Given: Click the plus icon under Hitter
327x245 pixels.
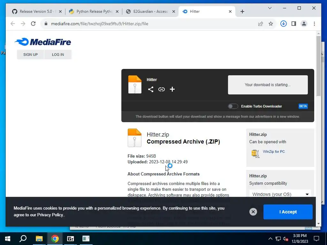Looking at the screenshot, I should pos(172,89).
